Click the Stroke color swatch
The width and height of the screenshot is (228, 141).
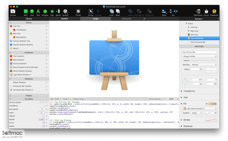211,120
